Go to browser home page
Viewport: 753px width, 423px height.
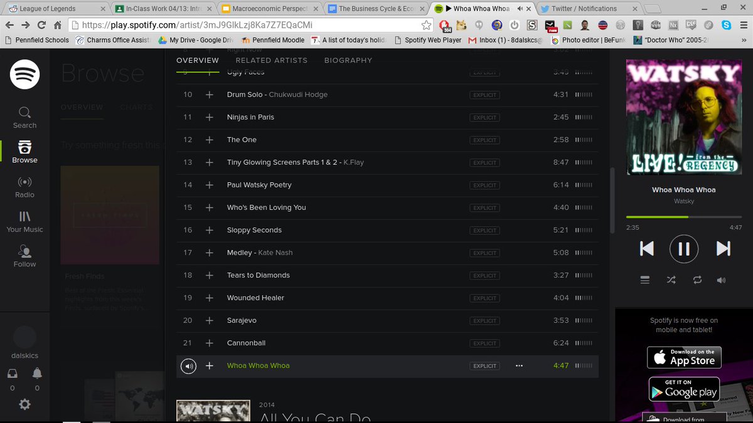(58, 25)
